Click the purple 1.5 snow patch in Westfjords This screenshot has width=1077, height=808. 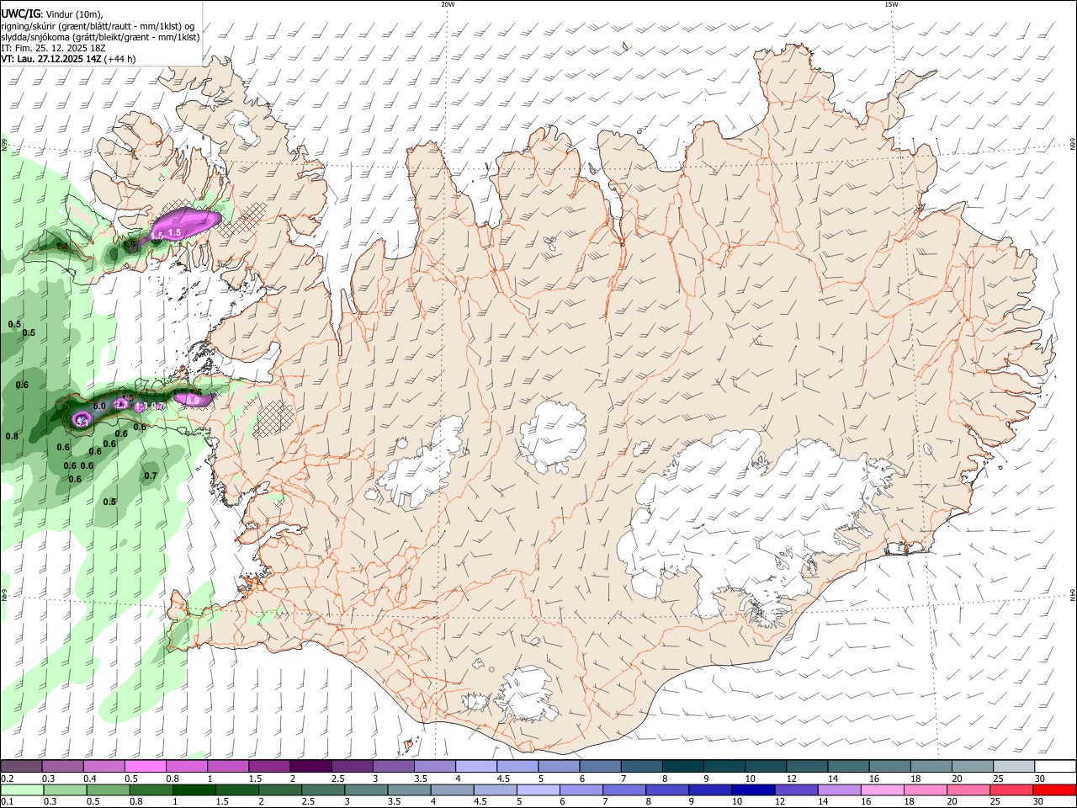pos(185,226)
